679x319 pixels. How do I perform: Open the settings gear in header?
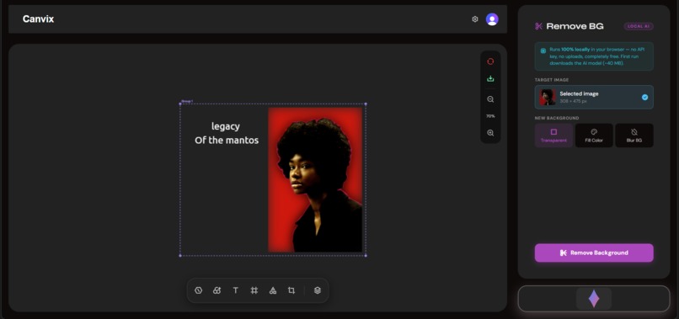[x=475, y=19]
